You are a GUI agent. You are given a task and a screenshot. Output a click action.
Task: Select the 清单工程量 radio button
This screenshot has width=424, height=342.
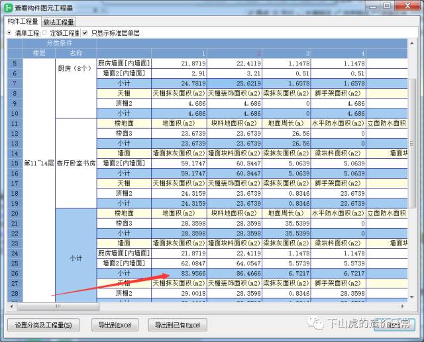tap(9, 32)
